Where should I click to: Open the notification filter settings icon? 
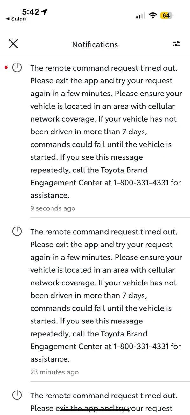pyautogui.click(x=177, y=44)
